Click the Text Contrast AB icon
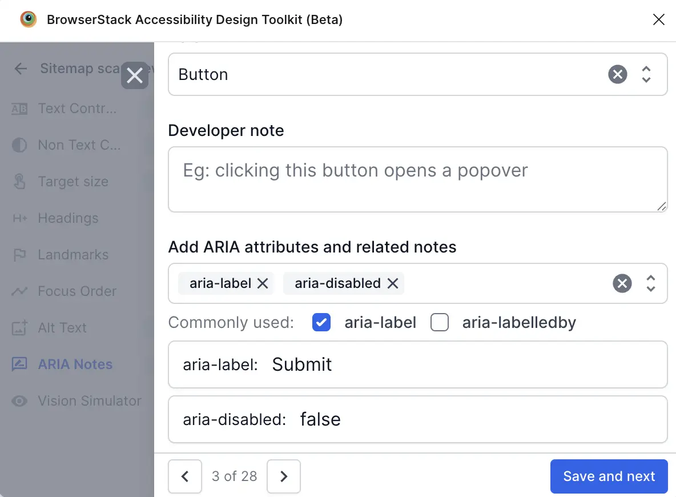The image size is (676, 497). click(x=19, y=109)
